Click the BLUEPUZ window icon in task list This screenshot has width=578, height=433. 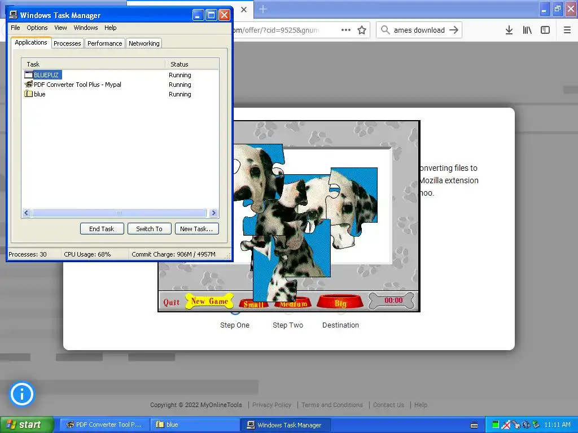(29, 75)
